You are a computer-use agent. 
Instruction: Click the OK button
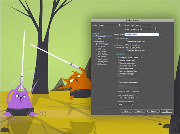click(x=167, y=111)
